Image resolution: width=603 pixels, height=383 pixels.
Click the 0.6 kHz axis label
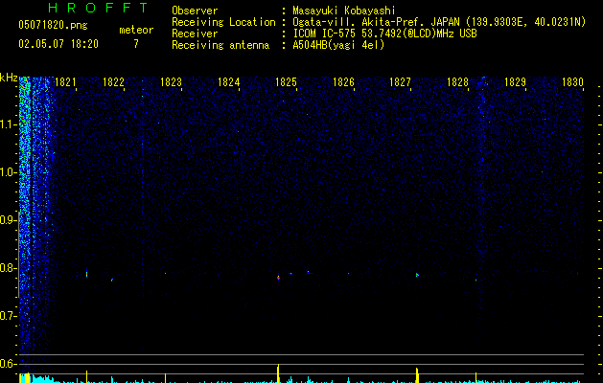8,364
